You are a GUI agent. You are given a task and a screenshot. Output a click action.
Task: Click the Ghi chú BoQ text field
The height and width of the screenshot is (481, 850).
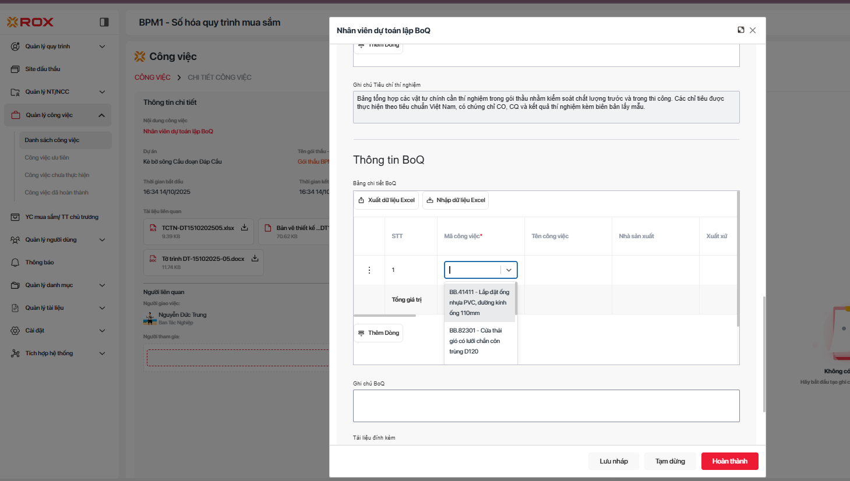point(546,406)
